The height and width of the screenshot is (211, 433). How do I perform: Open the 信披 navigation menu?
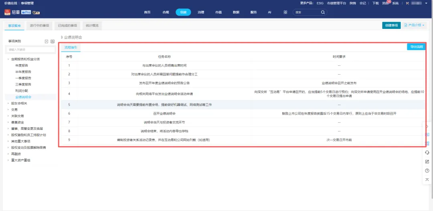(x=183, y=12)
